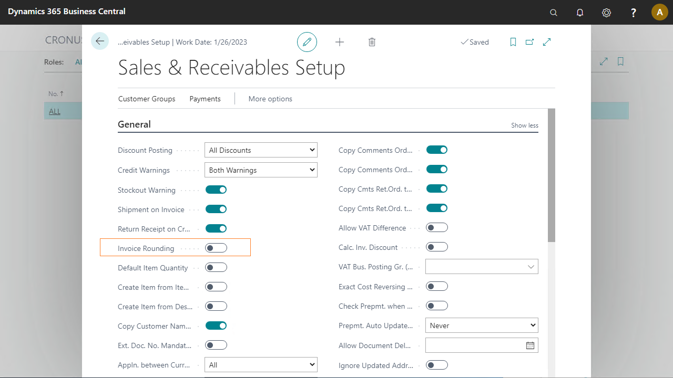Toggle Create Item from Description switch
The width and height of the screenshot is (673, 378).
click(216, 306)
